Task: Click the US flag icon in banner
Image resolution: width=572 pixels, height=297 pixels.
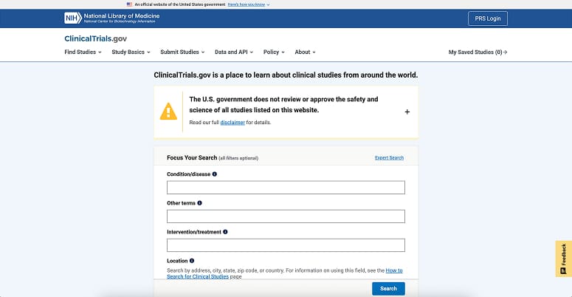Action: tap(129, 4)
